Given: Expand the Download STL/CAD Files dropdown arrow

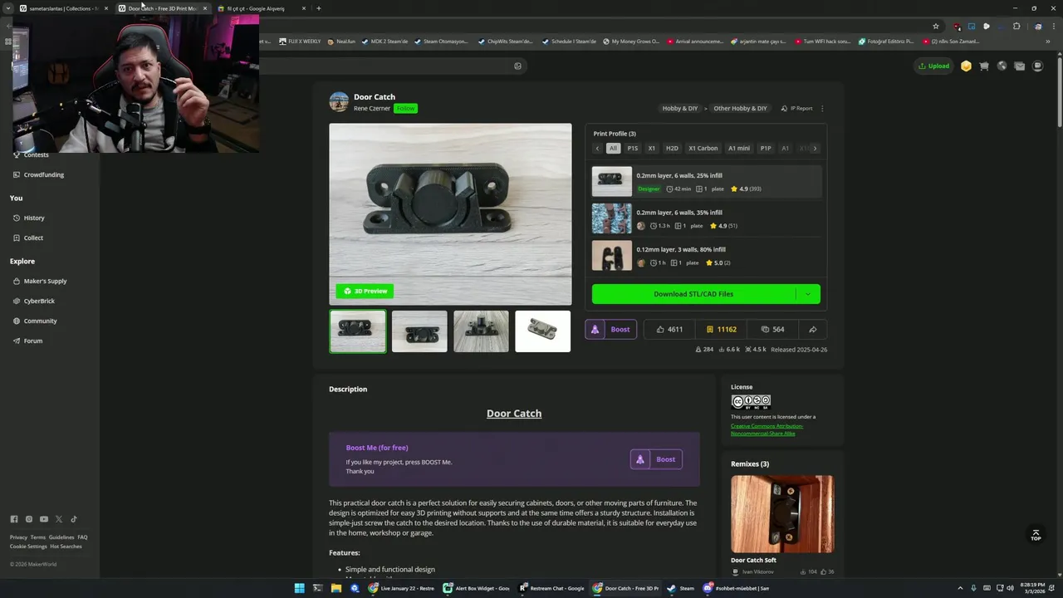Looking at the screenshot, I should tap(807, 294).
